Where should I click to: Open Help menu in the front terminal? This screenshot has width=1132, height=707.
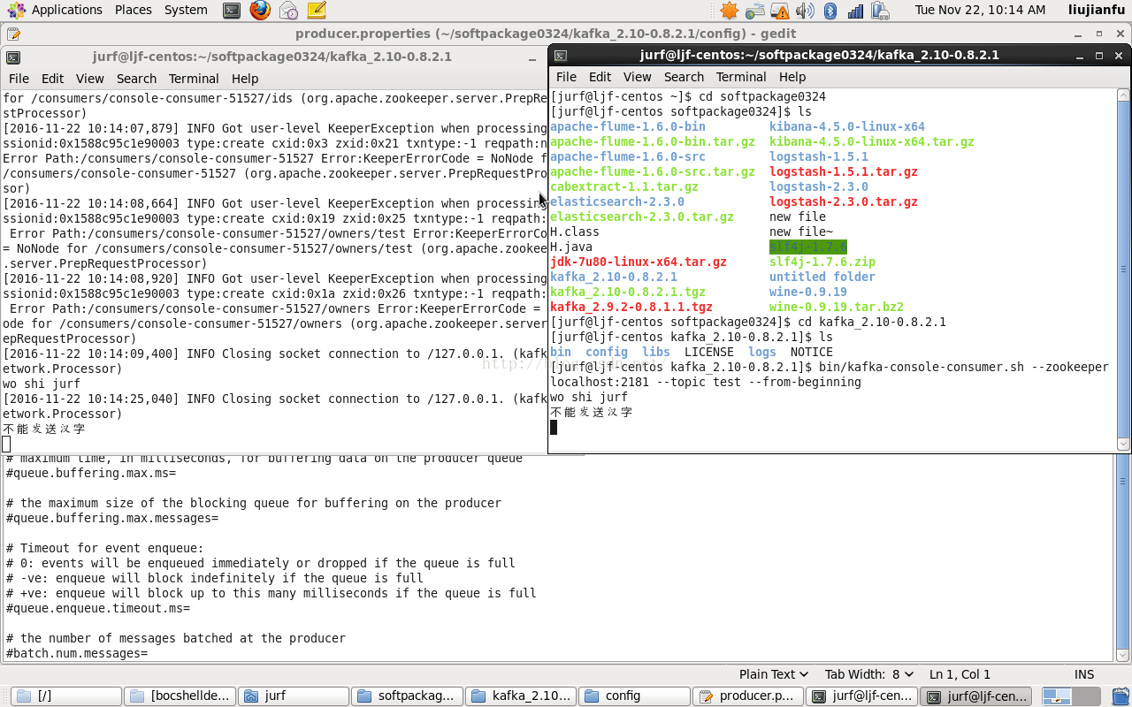792,77
